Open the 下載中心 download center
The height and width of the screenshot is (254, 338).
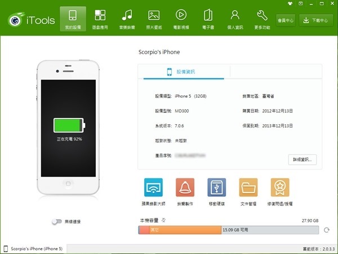point(316,20)
